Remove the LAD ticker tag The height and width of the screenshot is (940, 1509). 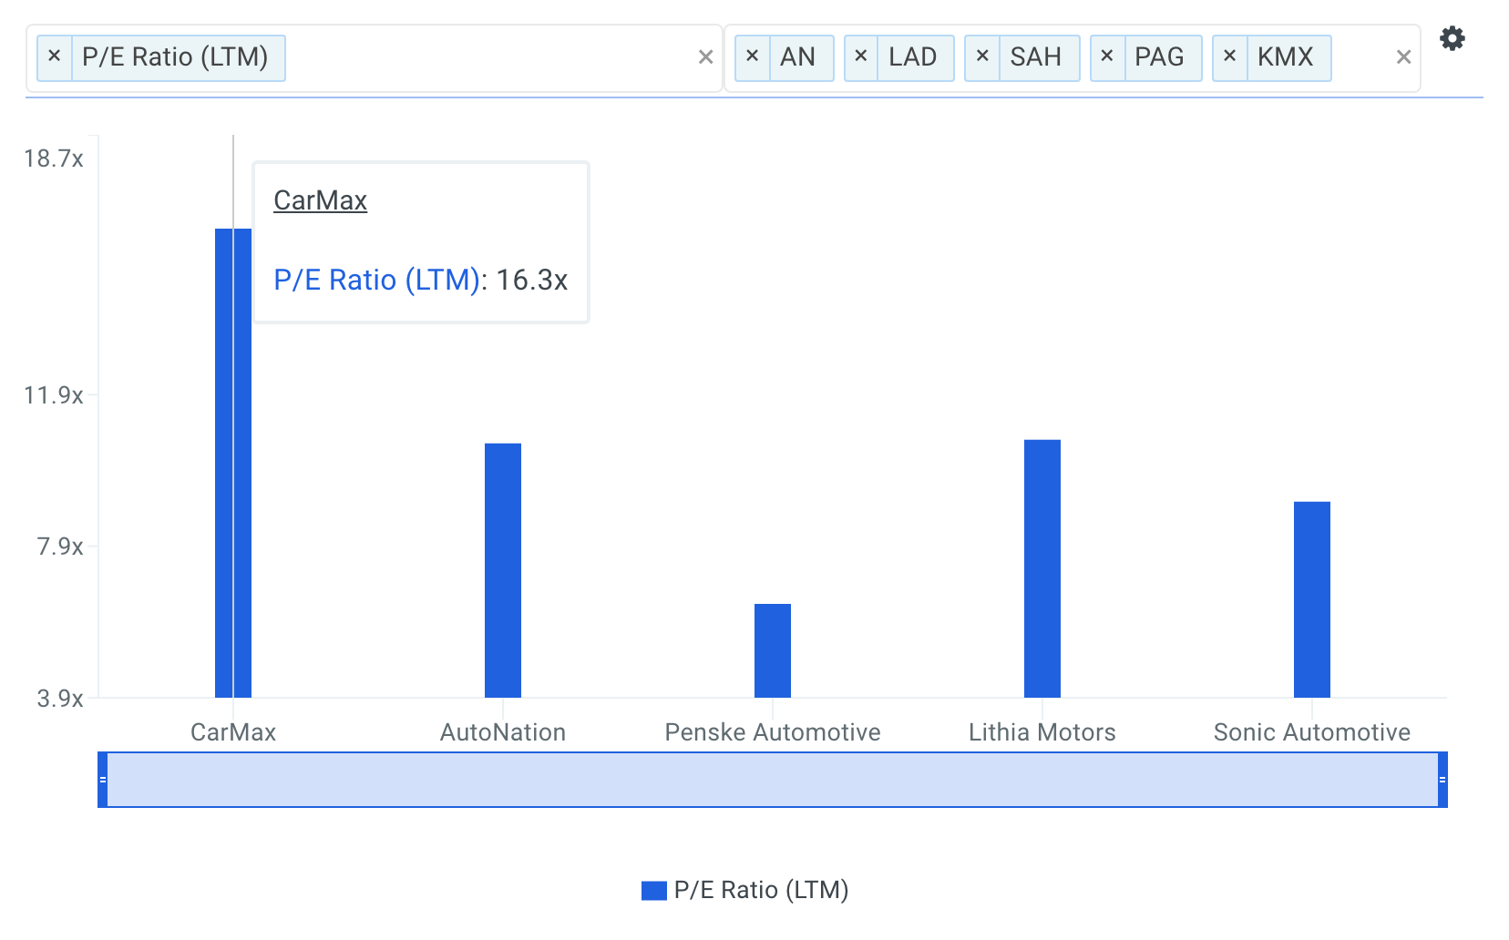861,56
